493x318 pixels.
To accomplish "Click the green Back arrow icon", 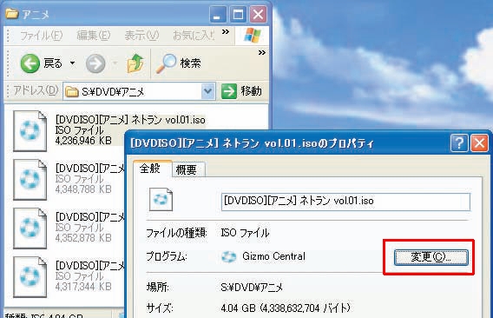I will [x=30, y=63].
